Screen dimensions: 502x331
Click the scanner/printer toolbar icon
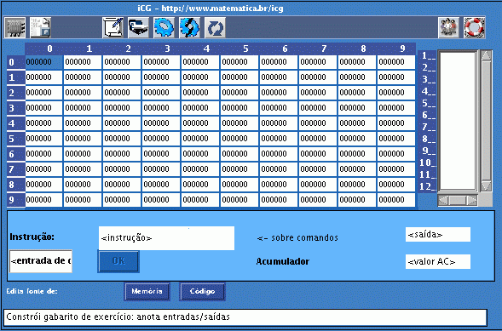coord(138,28)
